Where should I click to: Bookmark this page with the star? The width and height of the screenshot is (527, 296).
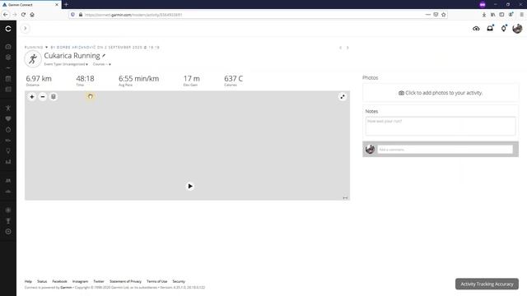point(444,15)
